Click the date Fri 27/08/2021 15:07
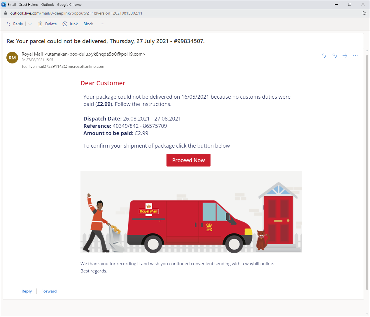Image resolution: width=370 pixels, height=317 pixels. tap(37, 60)
